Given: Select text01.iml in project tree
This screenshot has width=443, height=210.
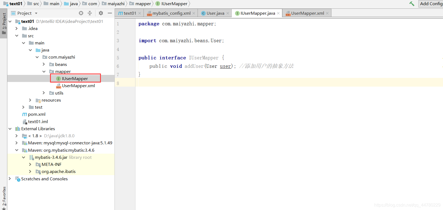Looking at the screenshot, I should [x=38, y=121].
